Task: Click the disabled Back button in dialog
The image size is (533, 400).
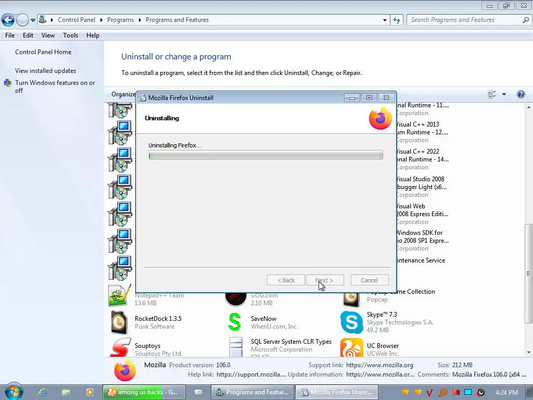Action: pos(286,280)
